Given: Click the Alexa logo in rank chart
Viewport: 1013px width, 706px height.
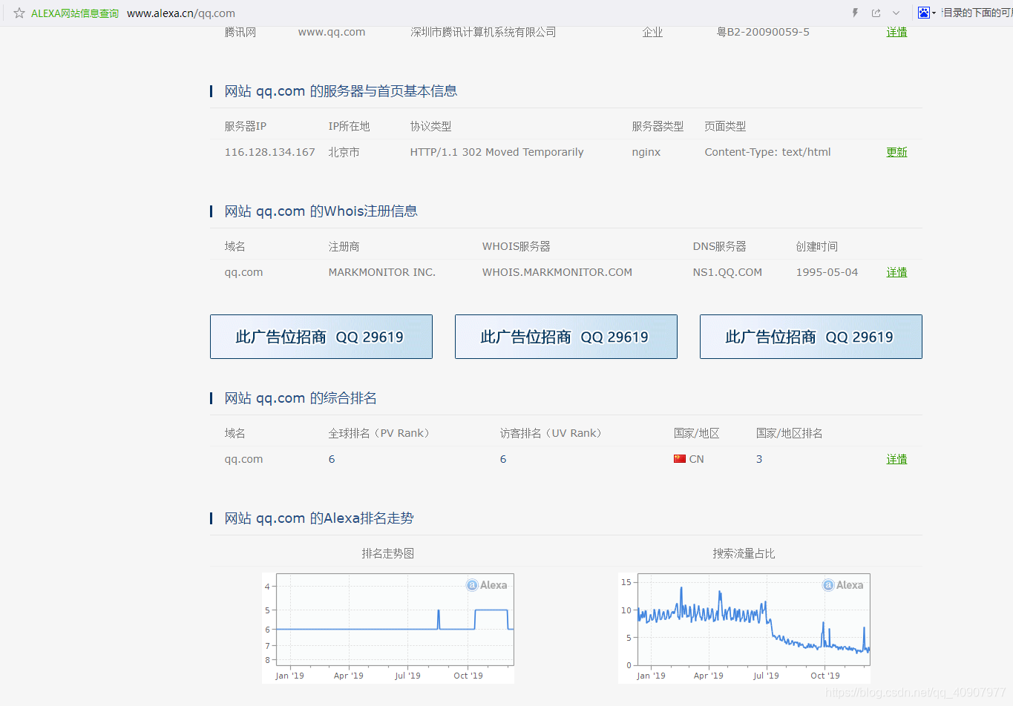Looking at the screenshot, I should click(x=487, y=585).
